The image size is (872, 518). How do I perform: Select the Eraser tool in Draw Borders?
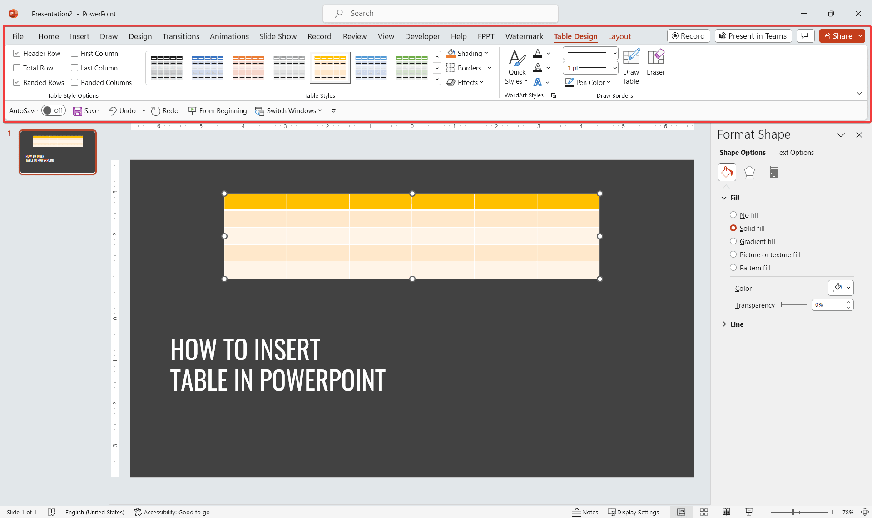pos(655,66)
